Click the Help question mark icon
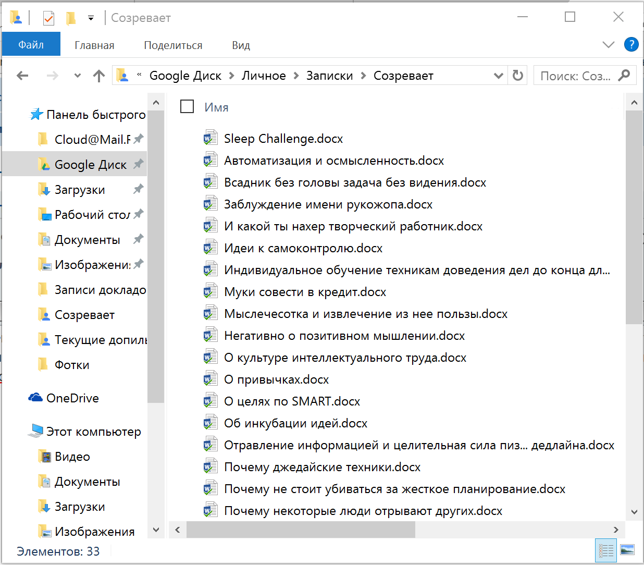This screenshot has height=565, width=644. pos(631,45)
